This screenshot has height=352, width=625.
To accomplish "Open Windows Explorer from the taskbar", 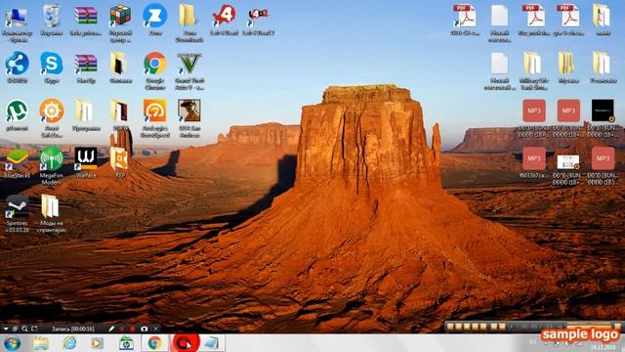I will (x=41, y=343).
